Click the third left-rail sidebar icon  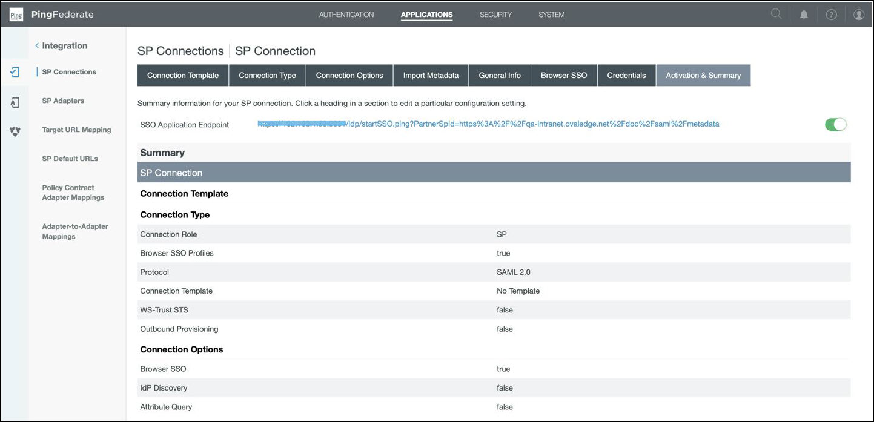point(15,131)
